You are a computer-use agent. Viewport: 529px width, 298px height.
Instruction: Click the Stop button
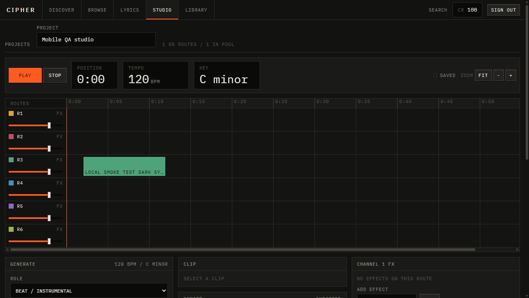[55, 75]
